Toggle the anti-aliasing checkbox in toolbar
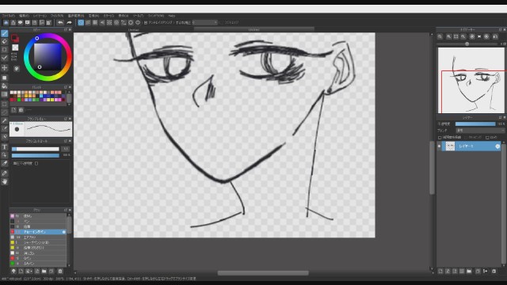 pos(146,23)
